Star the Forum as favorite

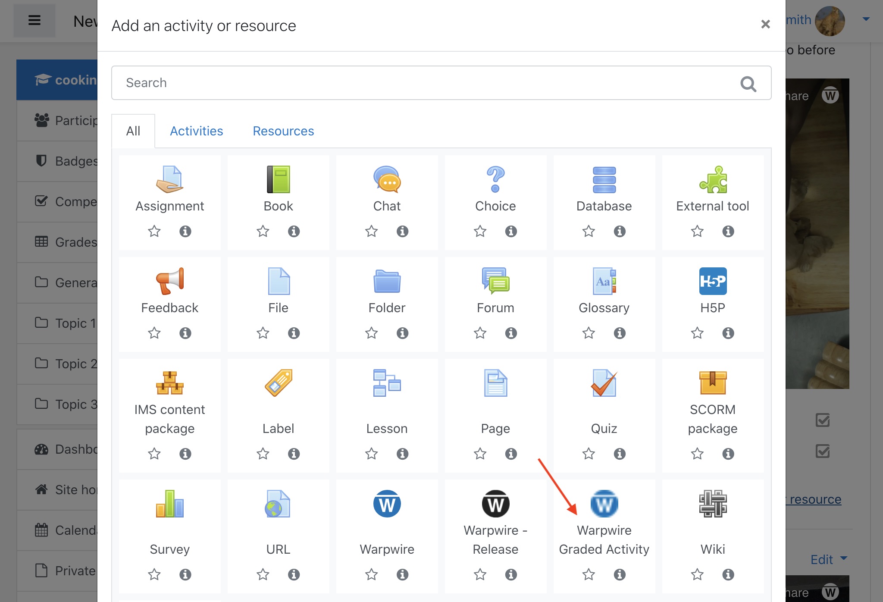479,333
